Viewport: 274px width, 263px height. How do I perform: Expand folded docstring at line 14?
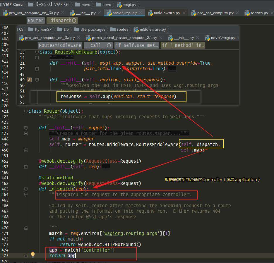pyautogui.click(x=37, y=58)
